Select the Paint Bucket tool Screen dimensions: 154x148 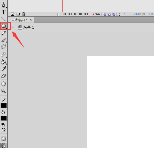coord(4,62)
